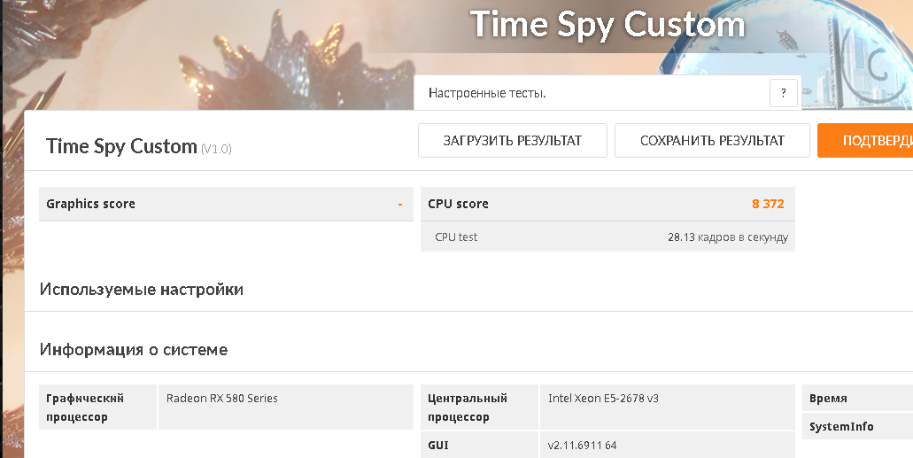913x458 pixels.
Task: Click 28.13 кадров в секунду value
Action: coord(728,237)
